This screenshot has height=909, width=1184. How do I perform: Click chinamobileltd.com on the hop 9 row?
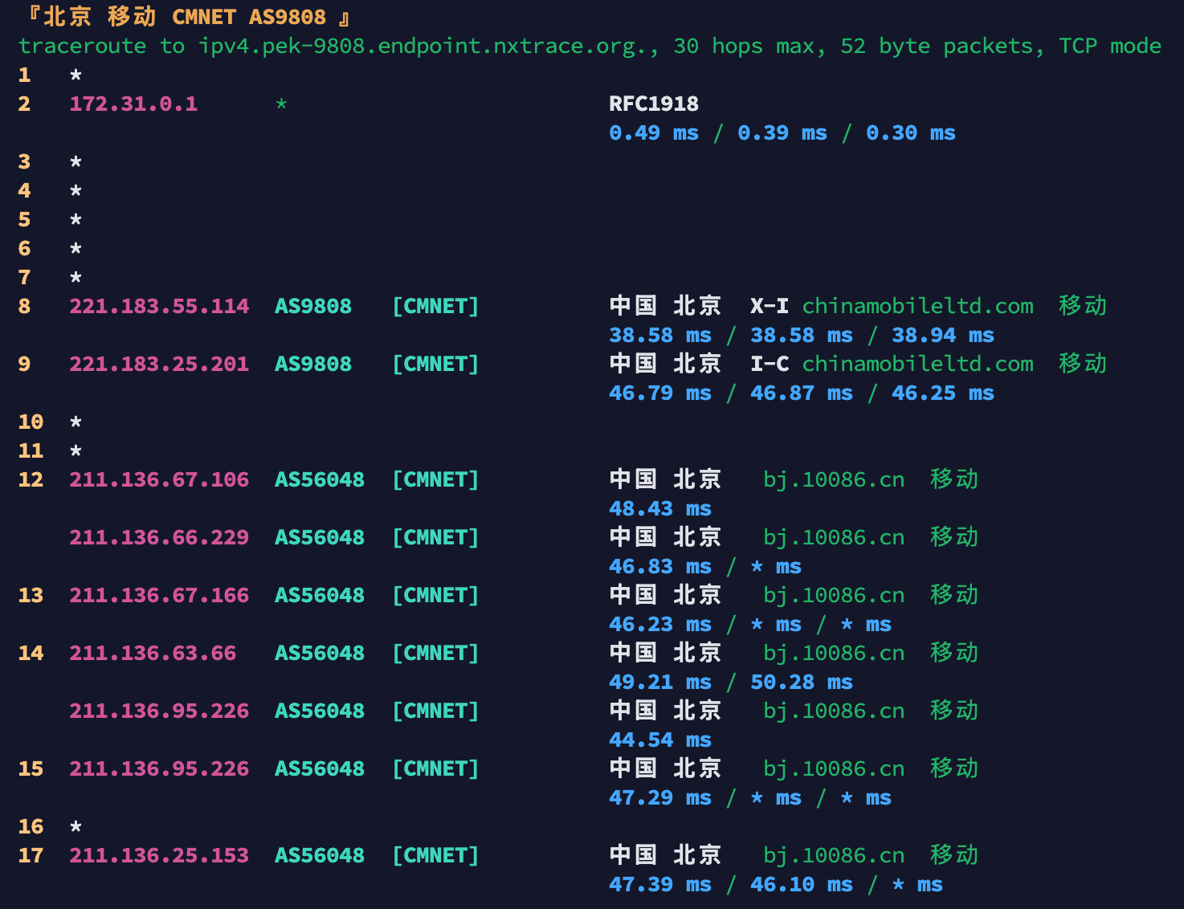point(917,365)
